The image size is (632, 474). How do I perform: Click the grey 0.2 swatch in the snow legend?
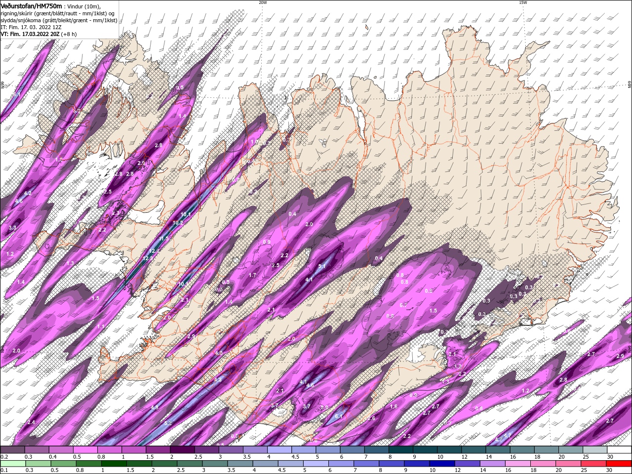pyautogui.click(x=12, y=450)
